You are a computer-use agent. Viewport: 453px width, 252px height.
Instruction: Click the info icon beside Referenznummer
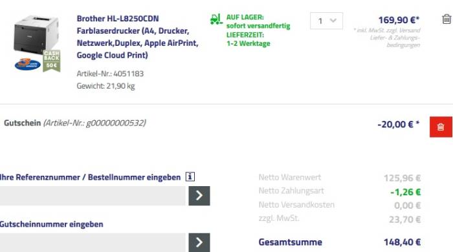point(190,176)
